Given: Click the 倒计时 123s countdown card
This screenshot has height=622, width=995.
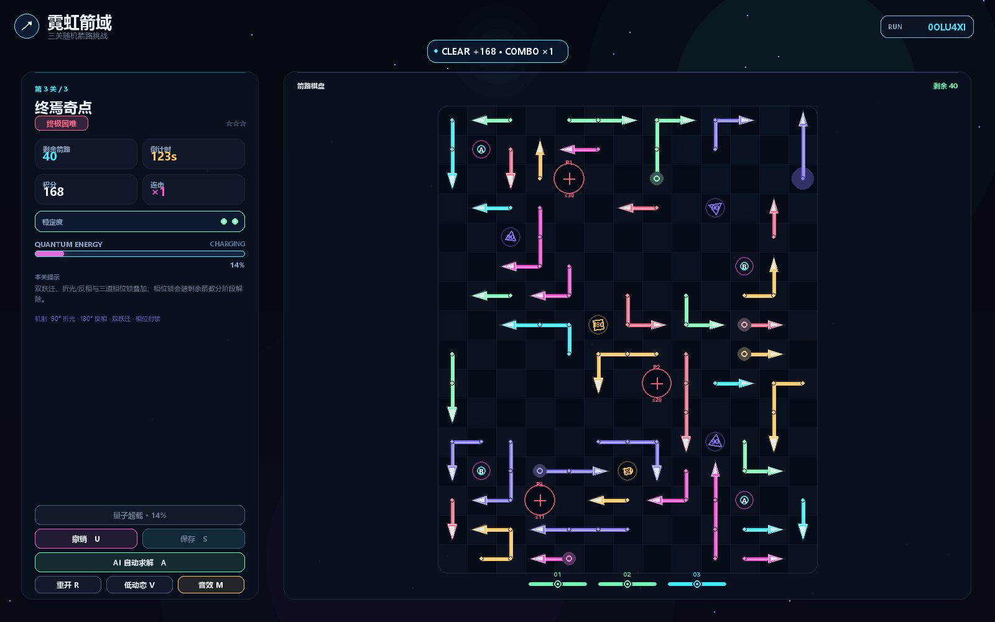Looking at the screenshot, I should 193,154.
